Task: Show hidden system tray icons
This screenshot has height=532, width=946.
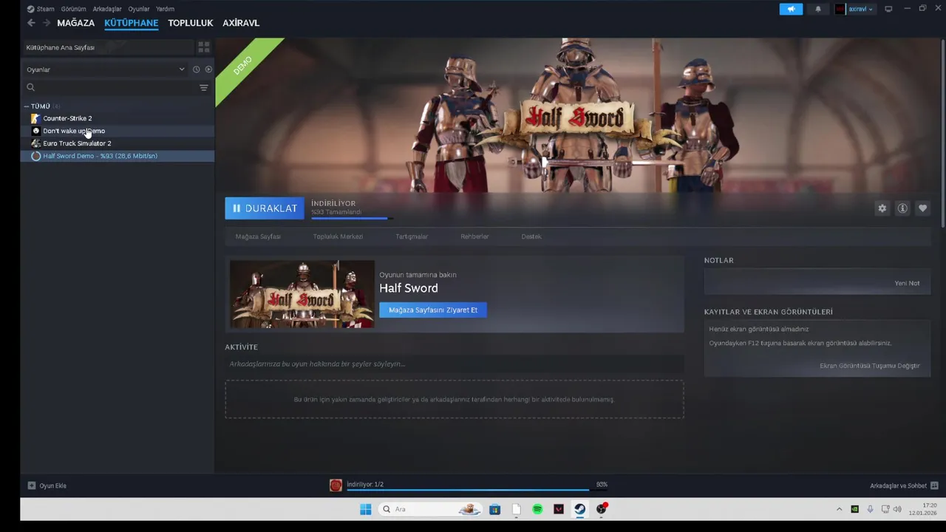Action: tap(839, 509)
